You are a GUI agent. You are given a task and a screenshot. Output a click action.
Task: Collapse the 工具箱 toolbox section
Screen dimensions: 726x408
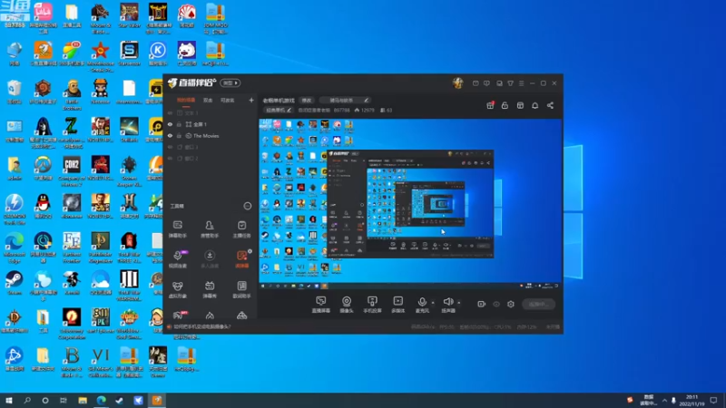(248, 206)
